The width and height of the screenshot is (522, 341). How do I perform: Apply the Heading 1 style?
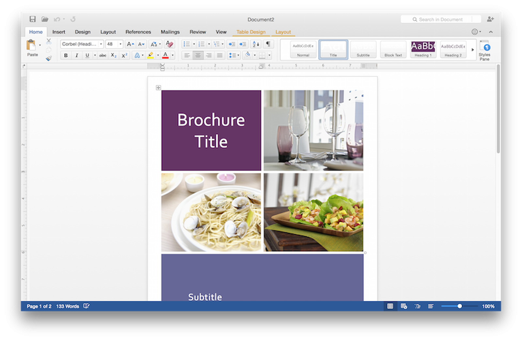click(423, 49)
